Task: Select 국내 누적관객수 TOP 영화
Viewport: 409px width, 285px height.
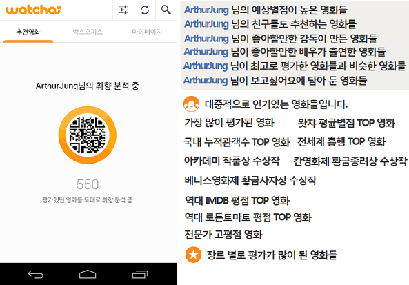Action: pyautogui.click(x=237, y=142)
